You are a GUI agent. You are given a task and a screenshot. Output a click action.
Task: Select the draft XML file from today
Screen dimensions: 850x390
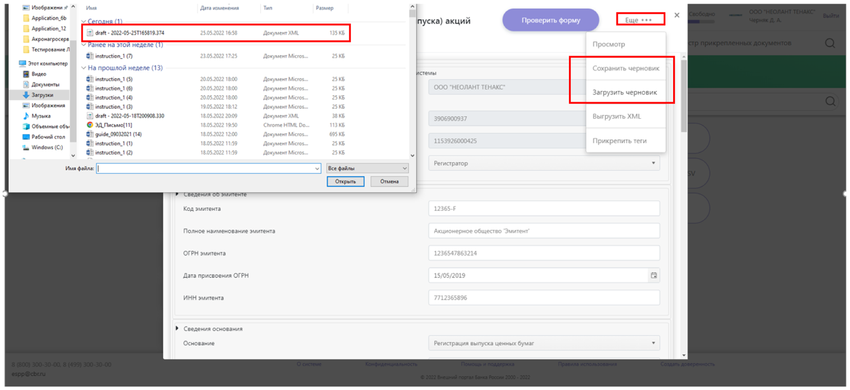click(x=130, y=33)
